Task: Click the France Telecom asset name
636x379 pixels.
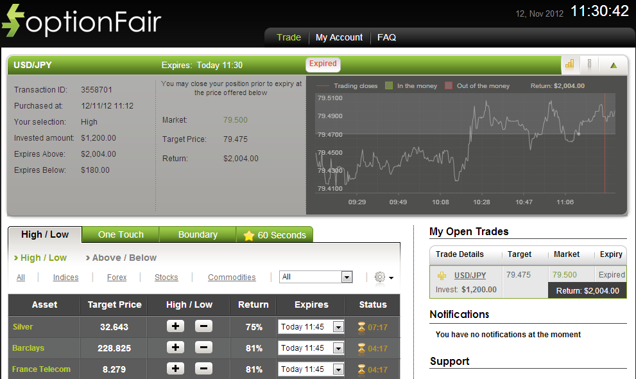Action: point(41,369)
